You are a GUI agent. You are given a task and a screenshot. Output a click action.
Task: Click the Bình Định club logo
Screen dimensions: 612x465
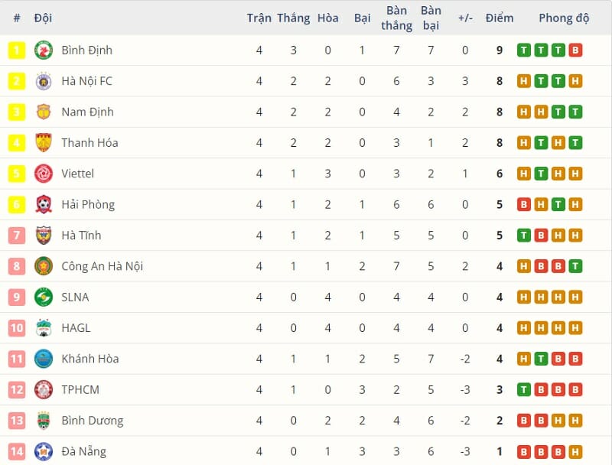coord(43,50)
